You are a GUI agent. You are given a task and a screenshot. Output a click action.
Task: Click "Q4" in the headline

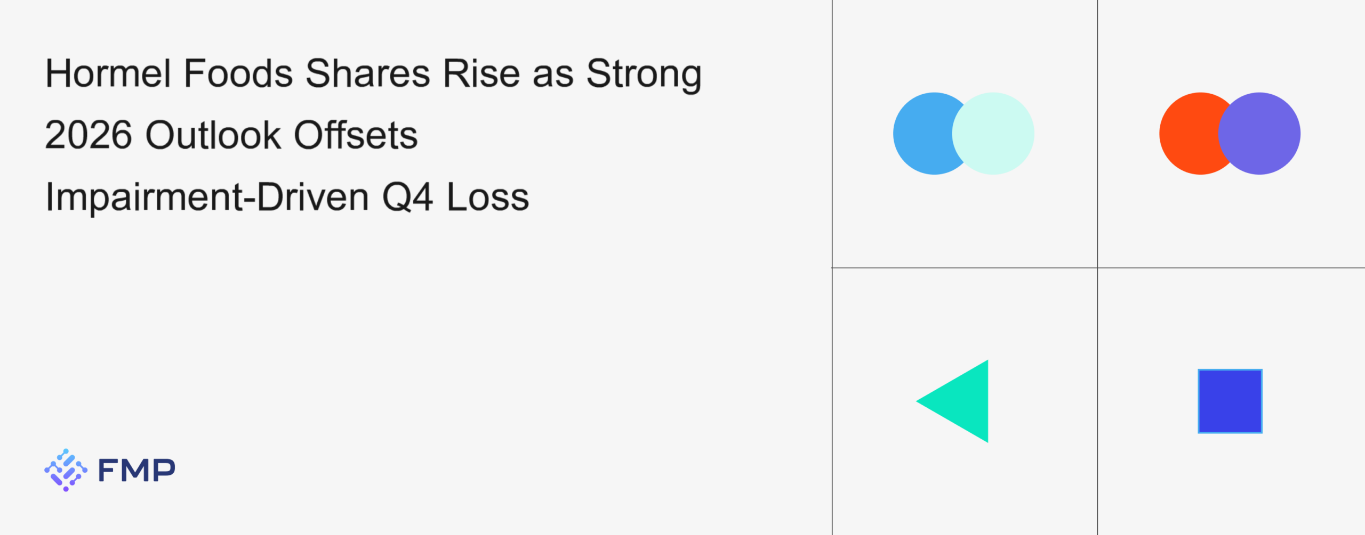407,197
